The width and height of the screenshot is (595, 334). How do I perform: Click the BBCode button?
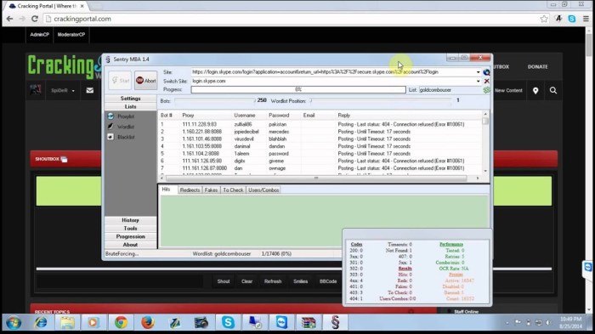328,281
